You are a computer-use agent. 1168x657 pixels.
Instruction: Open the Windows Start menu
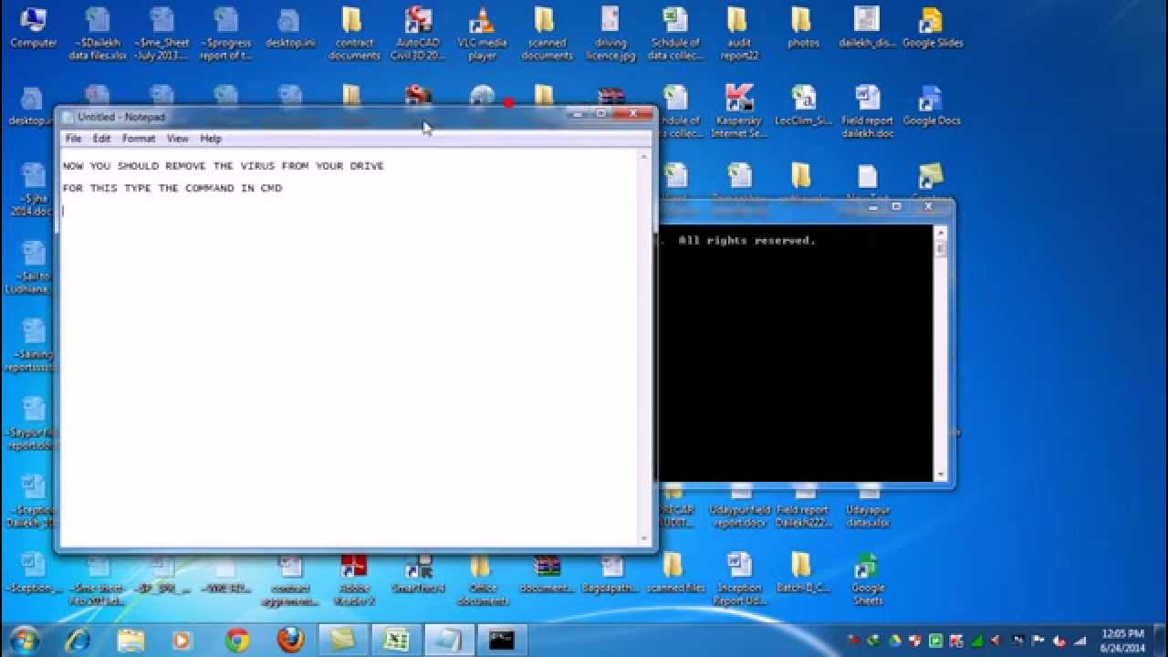tap(25, 640)
